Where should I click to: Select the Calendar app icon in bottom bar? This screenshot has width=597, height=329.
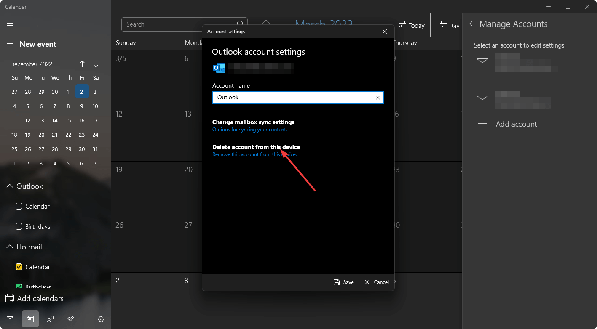coord(30,319)
